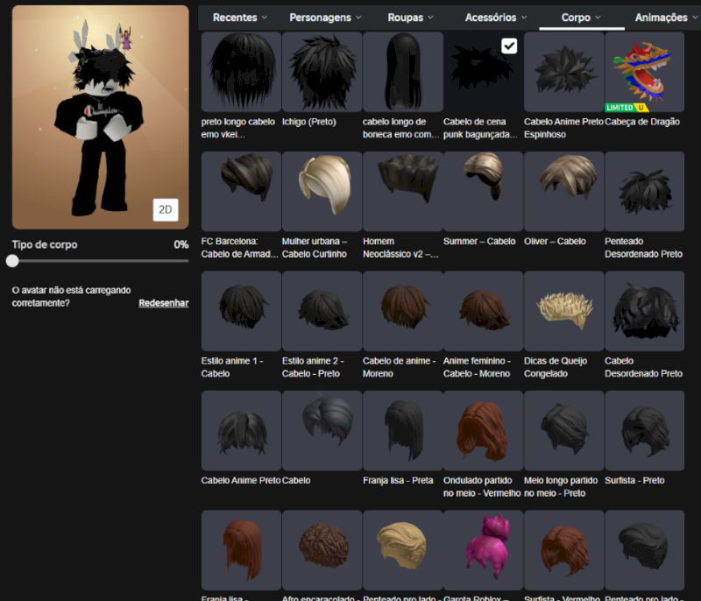
Task: Equip the Mulher urbana Cabelo Curtinho hair
Action: coord(322,191)
